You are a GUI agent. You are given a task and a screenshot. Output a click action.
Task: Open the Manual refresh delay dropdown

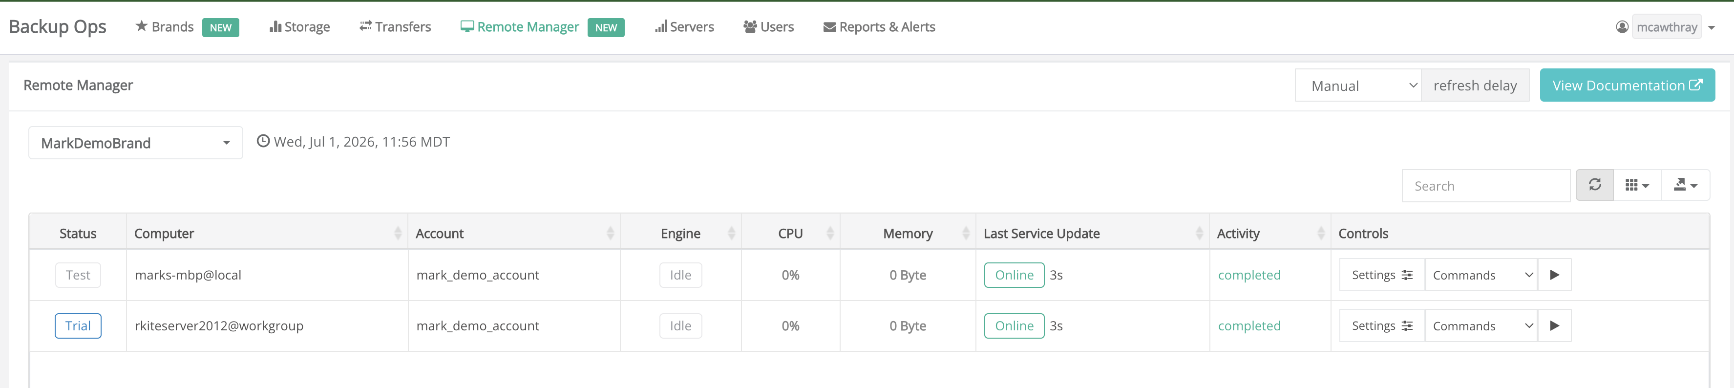tap(1358, 86)
